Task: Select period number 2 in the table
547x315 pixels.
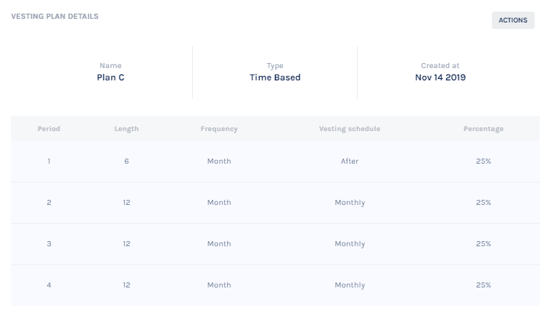Action: (49, 203)
